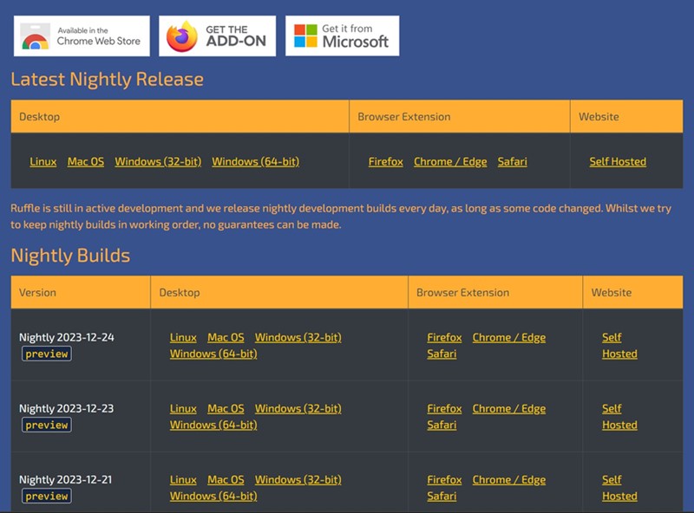Click Desktop header in Nightly Builds table

[279, 292]
